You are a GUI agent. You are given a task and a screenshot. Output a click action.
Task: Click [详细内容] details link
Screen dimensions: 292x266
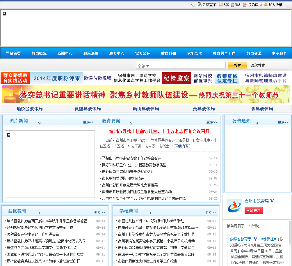pos(182,146)
